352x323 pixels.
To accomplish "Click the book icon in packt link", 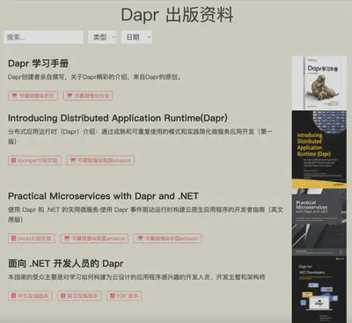I will click(x=13, y=239).
